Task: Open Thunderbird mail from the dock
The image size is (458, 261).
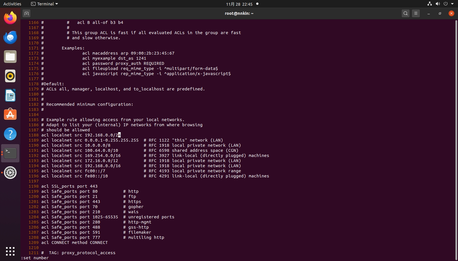Action: coord(10,38)
